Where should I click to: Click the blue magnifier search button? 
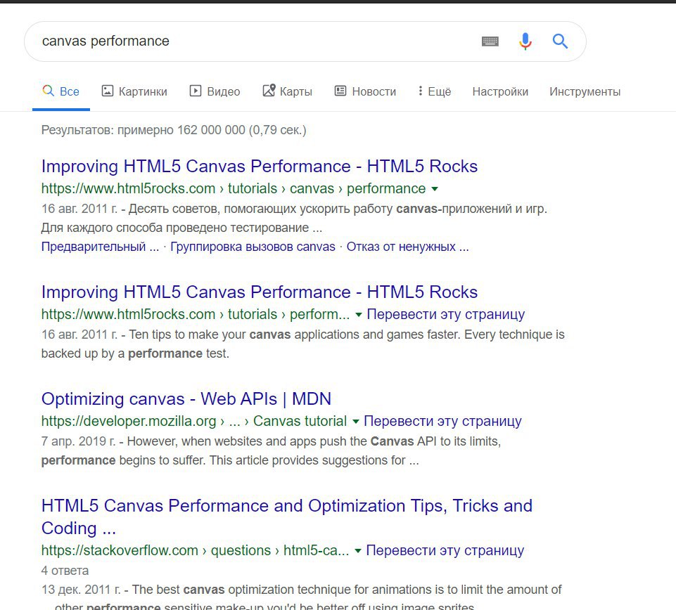tap(560, 41)
